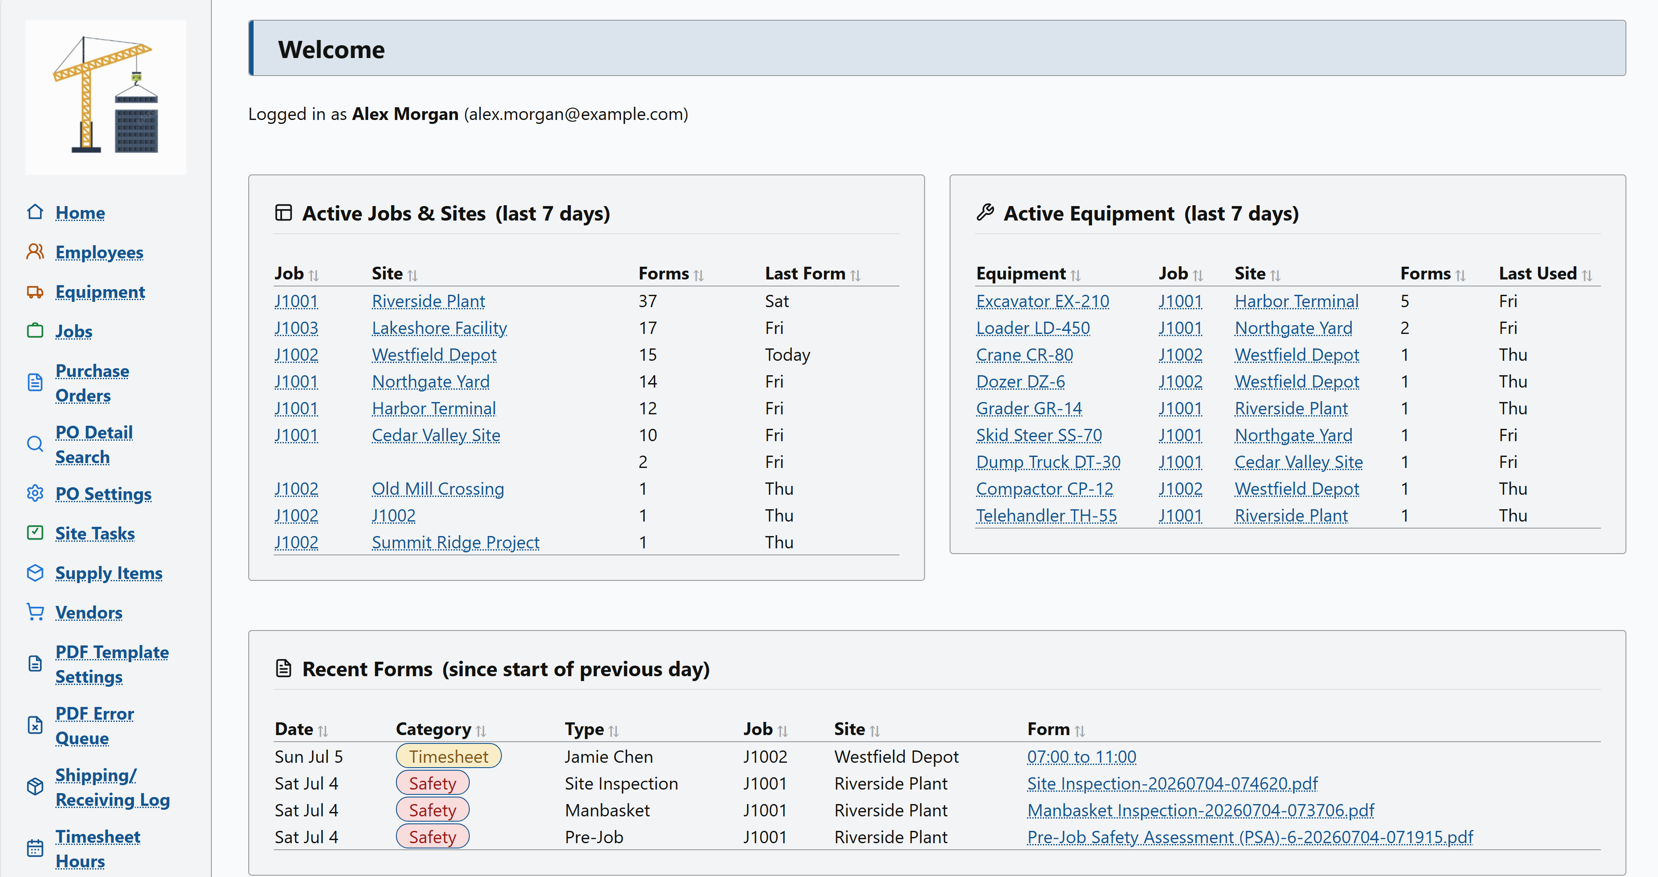
Task: Click the Timesheet category badge
Action: point(449,756)
